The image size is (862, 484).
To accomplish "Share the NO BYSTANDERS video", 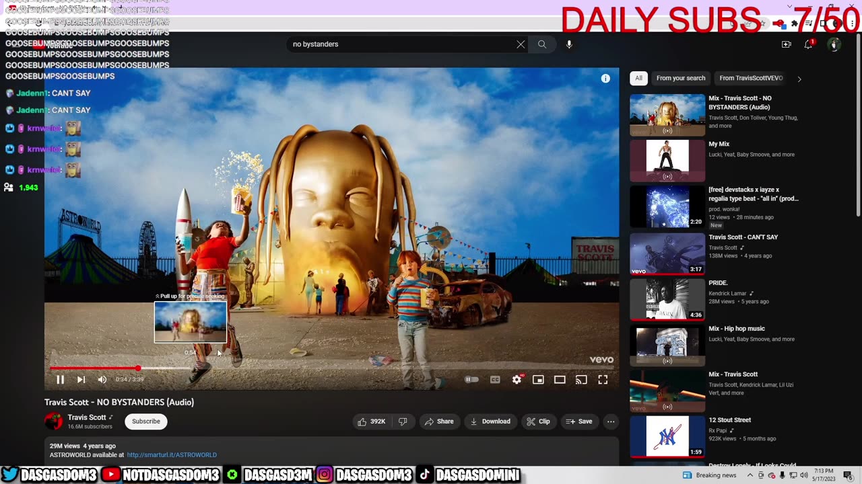I will pos(438,421).
